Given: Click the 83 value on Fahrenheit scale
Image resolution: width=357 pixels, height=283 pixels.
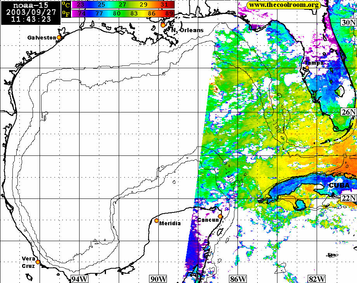Looking at the screenshot, I should click(x=134, y=14).
